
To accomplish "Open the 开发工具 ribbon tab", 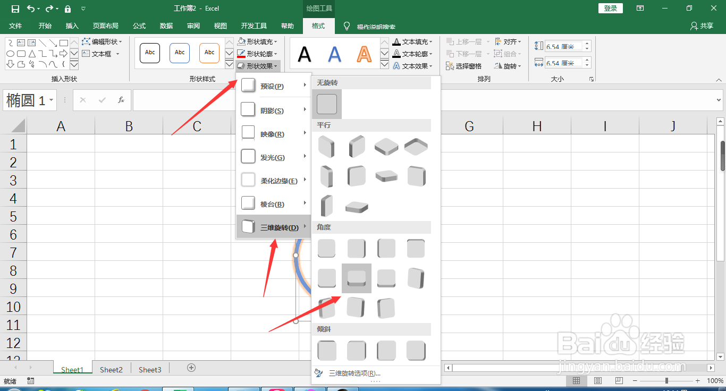I will [x=254, y=25].
